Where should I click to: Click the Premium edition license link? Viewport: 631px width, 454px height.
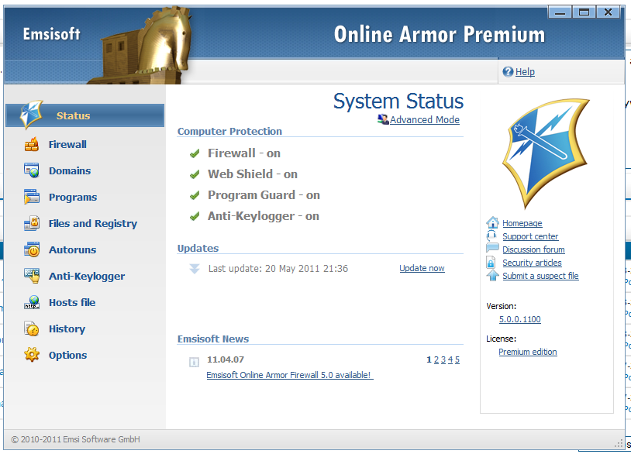528,352
